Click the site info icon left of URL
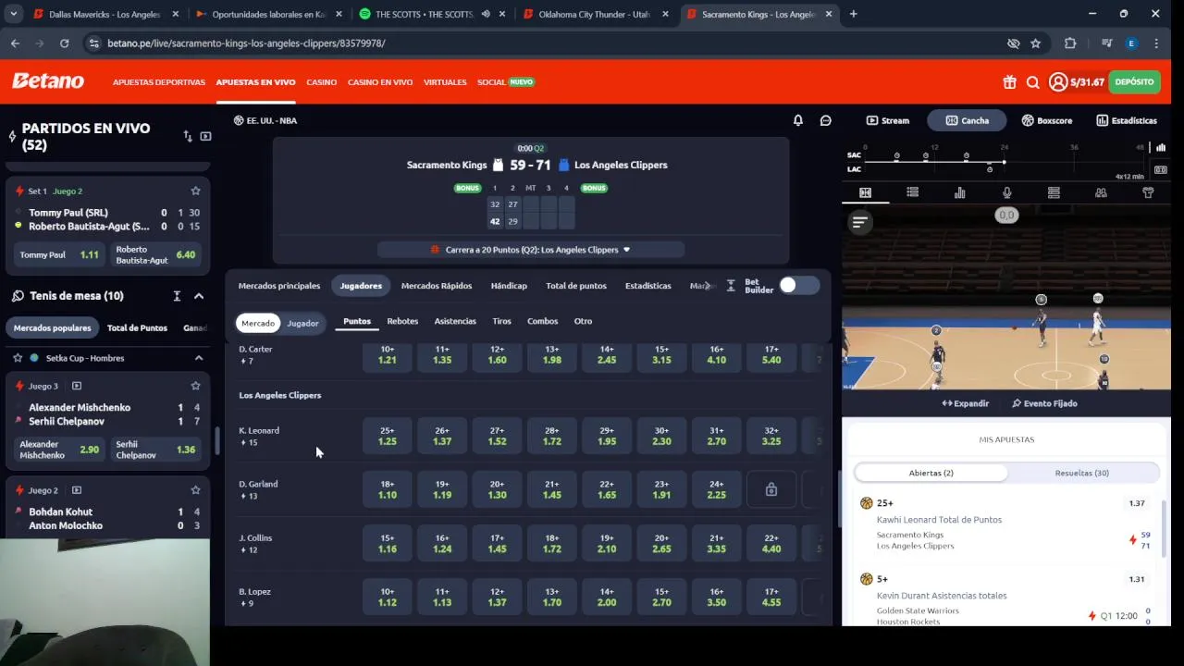Image resolution: width=1184 pixels, height=666 pixels. coord(93,43)
